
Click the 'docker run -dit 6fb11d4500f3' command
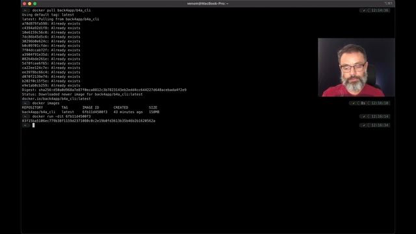(61, 116)
